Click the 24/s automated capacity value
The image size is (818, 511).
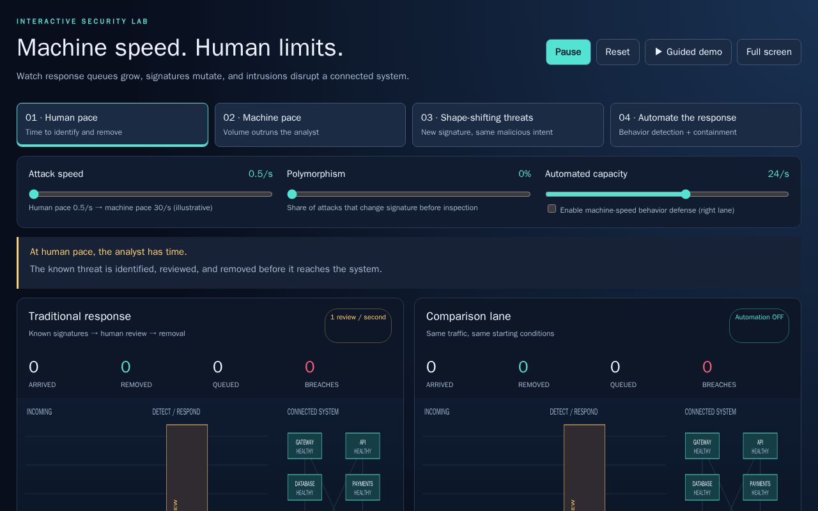pyautogui.click(x=778, y=174)
